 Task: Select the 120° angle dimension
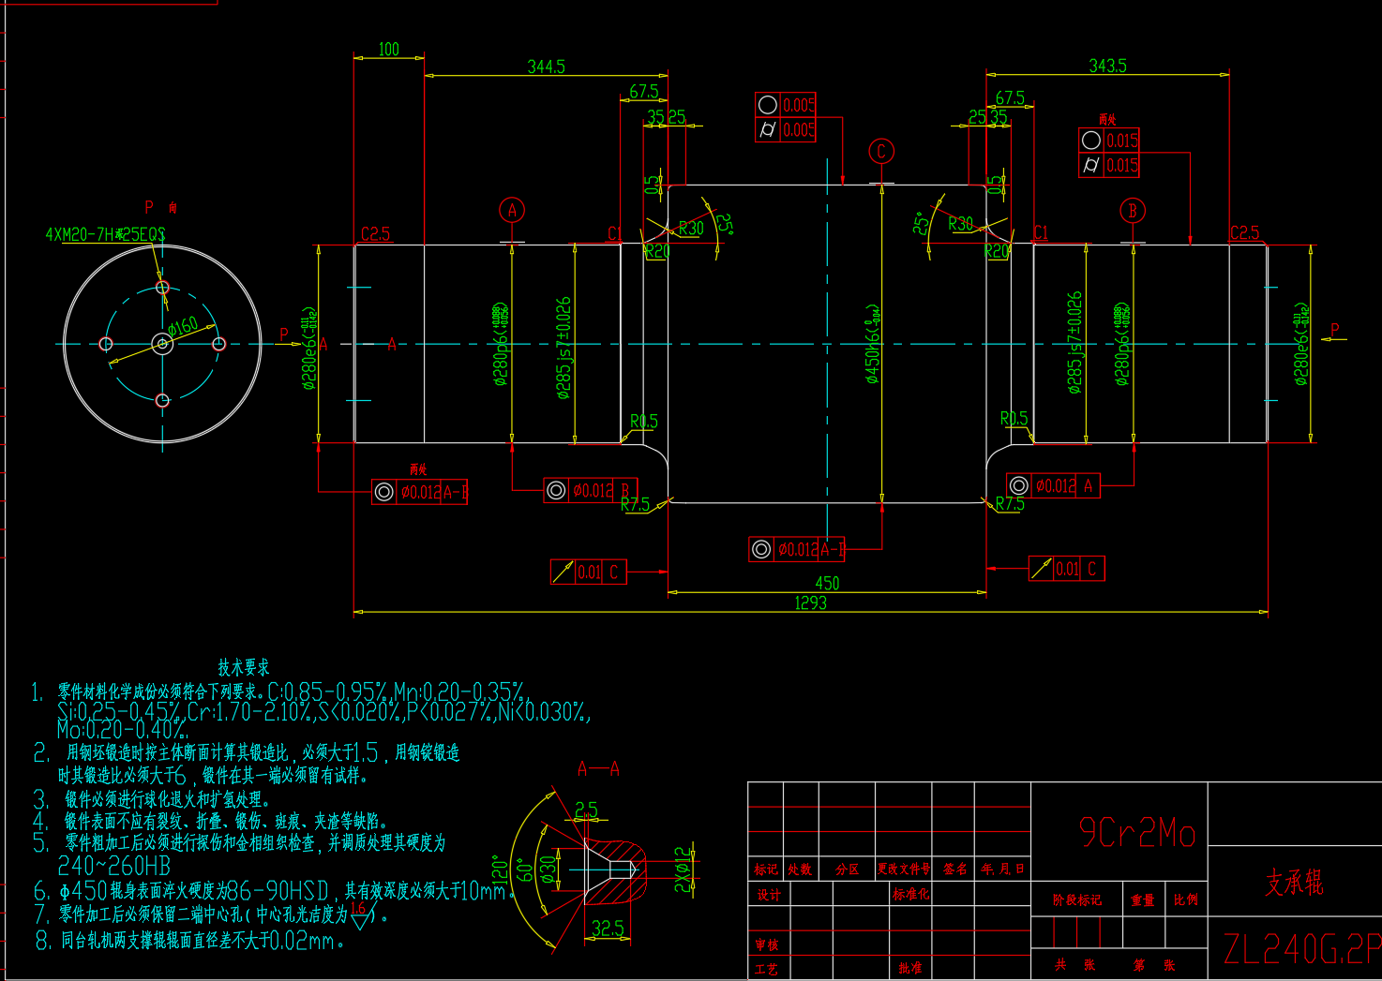click(499, 869)
